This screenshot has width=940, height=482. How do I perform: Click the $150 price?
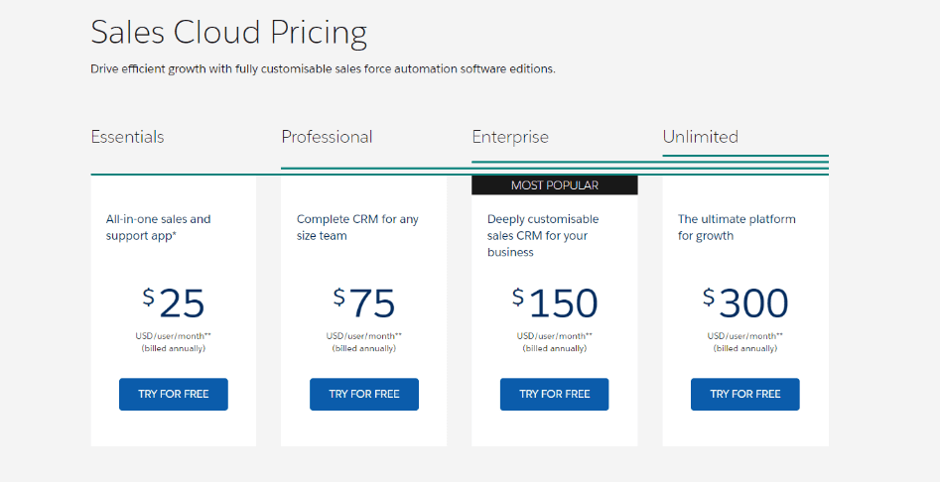tap(555, 302)
